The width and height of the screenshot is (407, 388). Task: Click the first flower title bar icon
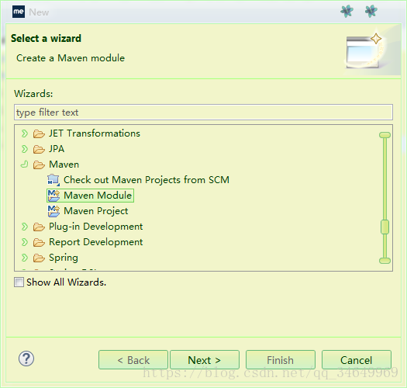(347, 11)
